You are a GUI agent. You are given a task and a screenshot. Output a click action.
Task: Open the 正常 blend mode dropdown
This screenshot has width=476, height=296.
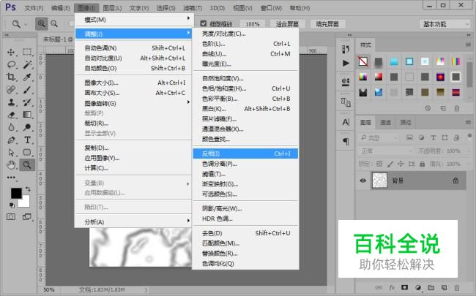coord(385,151)
